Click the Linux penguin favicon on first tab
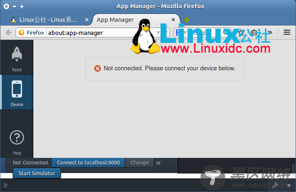296x192 pixels. [14, 20]
